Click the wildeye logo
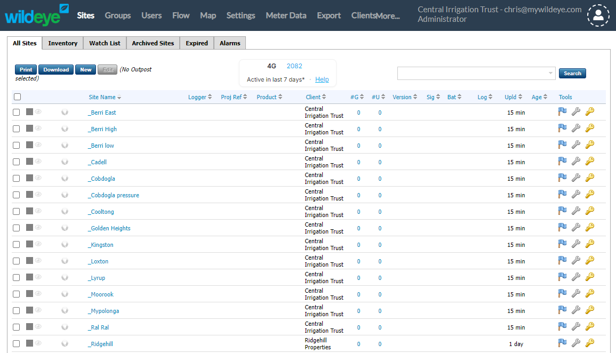This screenshot has height=353, width=616. (36, 15)
